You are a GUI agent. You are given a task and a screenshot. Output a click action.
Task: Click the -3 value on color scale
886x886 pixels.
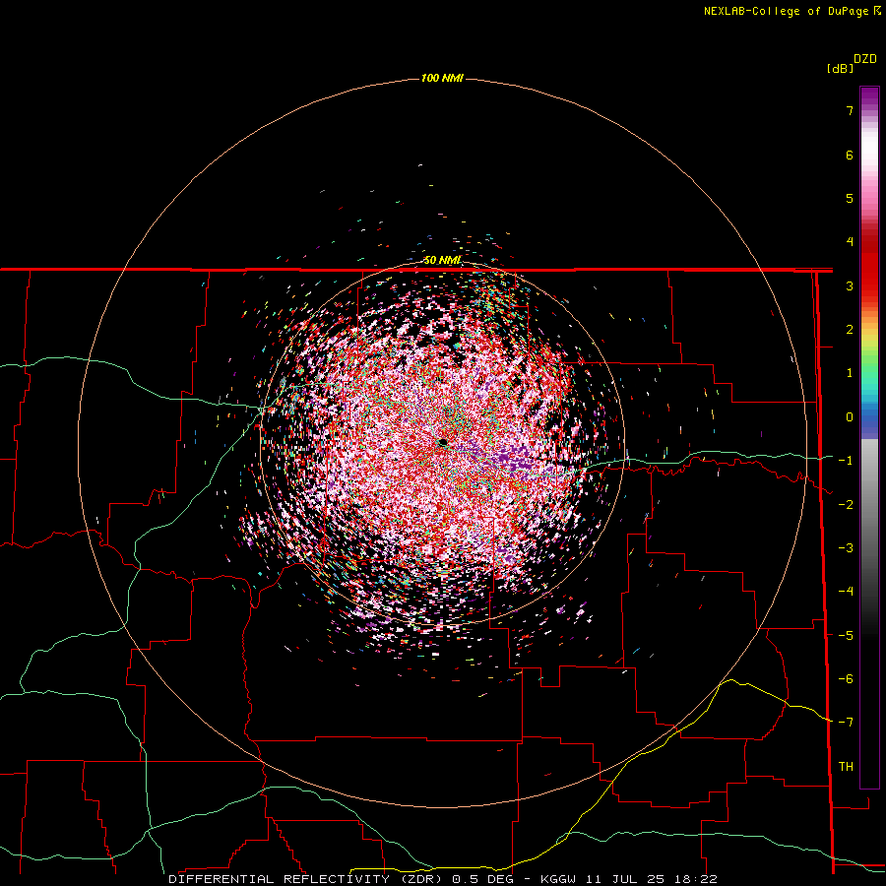tap(846, 548)
